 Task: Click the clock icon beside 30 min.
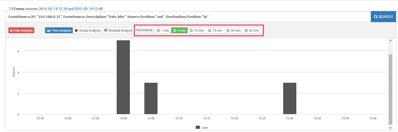tap(228, 31)
